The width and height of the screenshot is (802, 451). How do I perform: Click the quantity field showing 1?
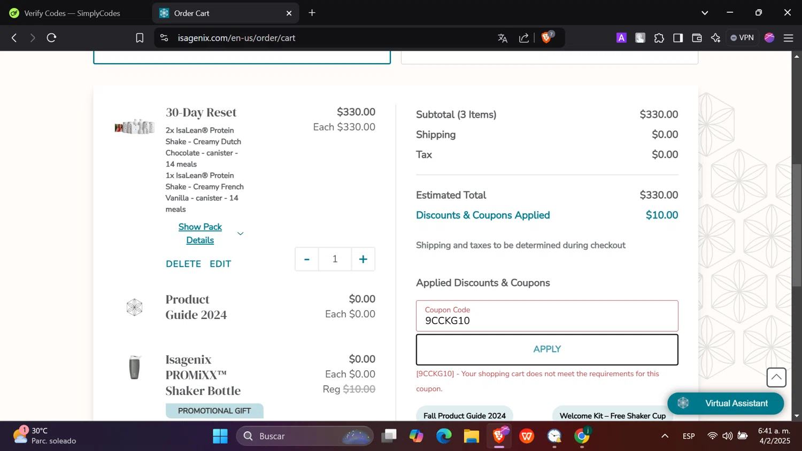click(x=335, y=259)
